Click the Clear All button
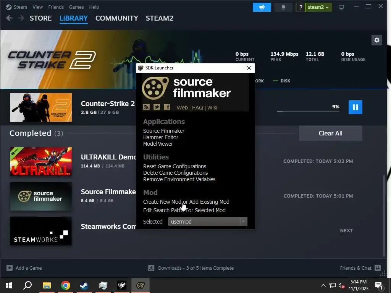The width and height of the screenshot is (391, 293). [x=330, y=133]
